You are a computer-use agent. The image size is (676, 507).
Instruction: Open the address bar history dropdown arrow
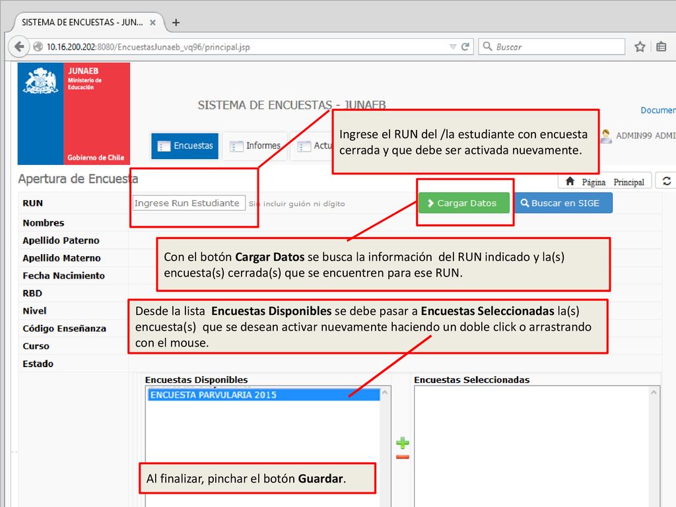453,47
